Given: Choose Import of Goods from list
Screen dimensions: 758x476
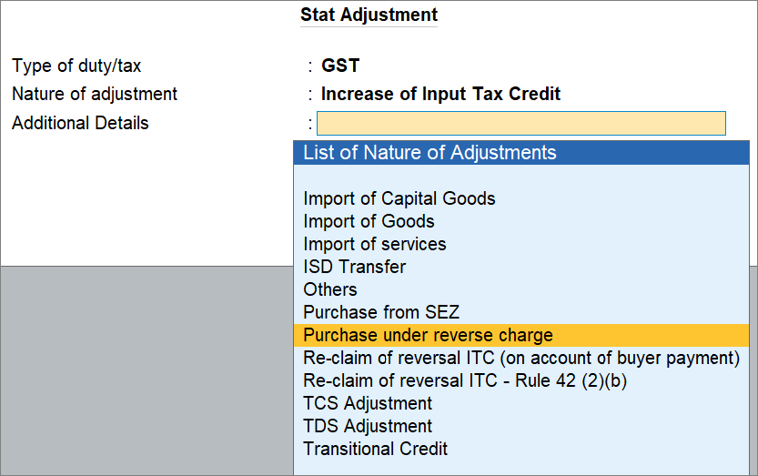Looking at the screenshot, I should pos(369,221).
